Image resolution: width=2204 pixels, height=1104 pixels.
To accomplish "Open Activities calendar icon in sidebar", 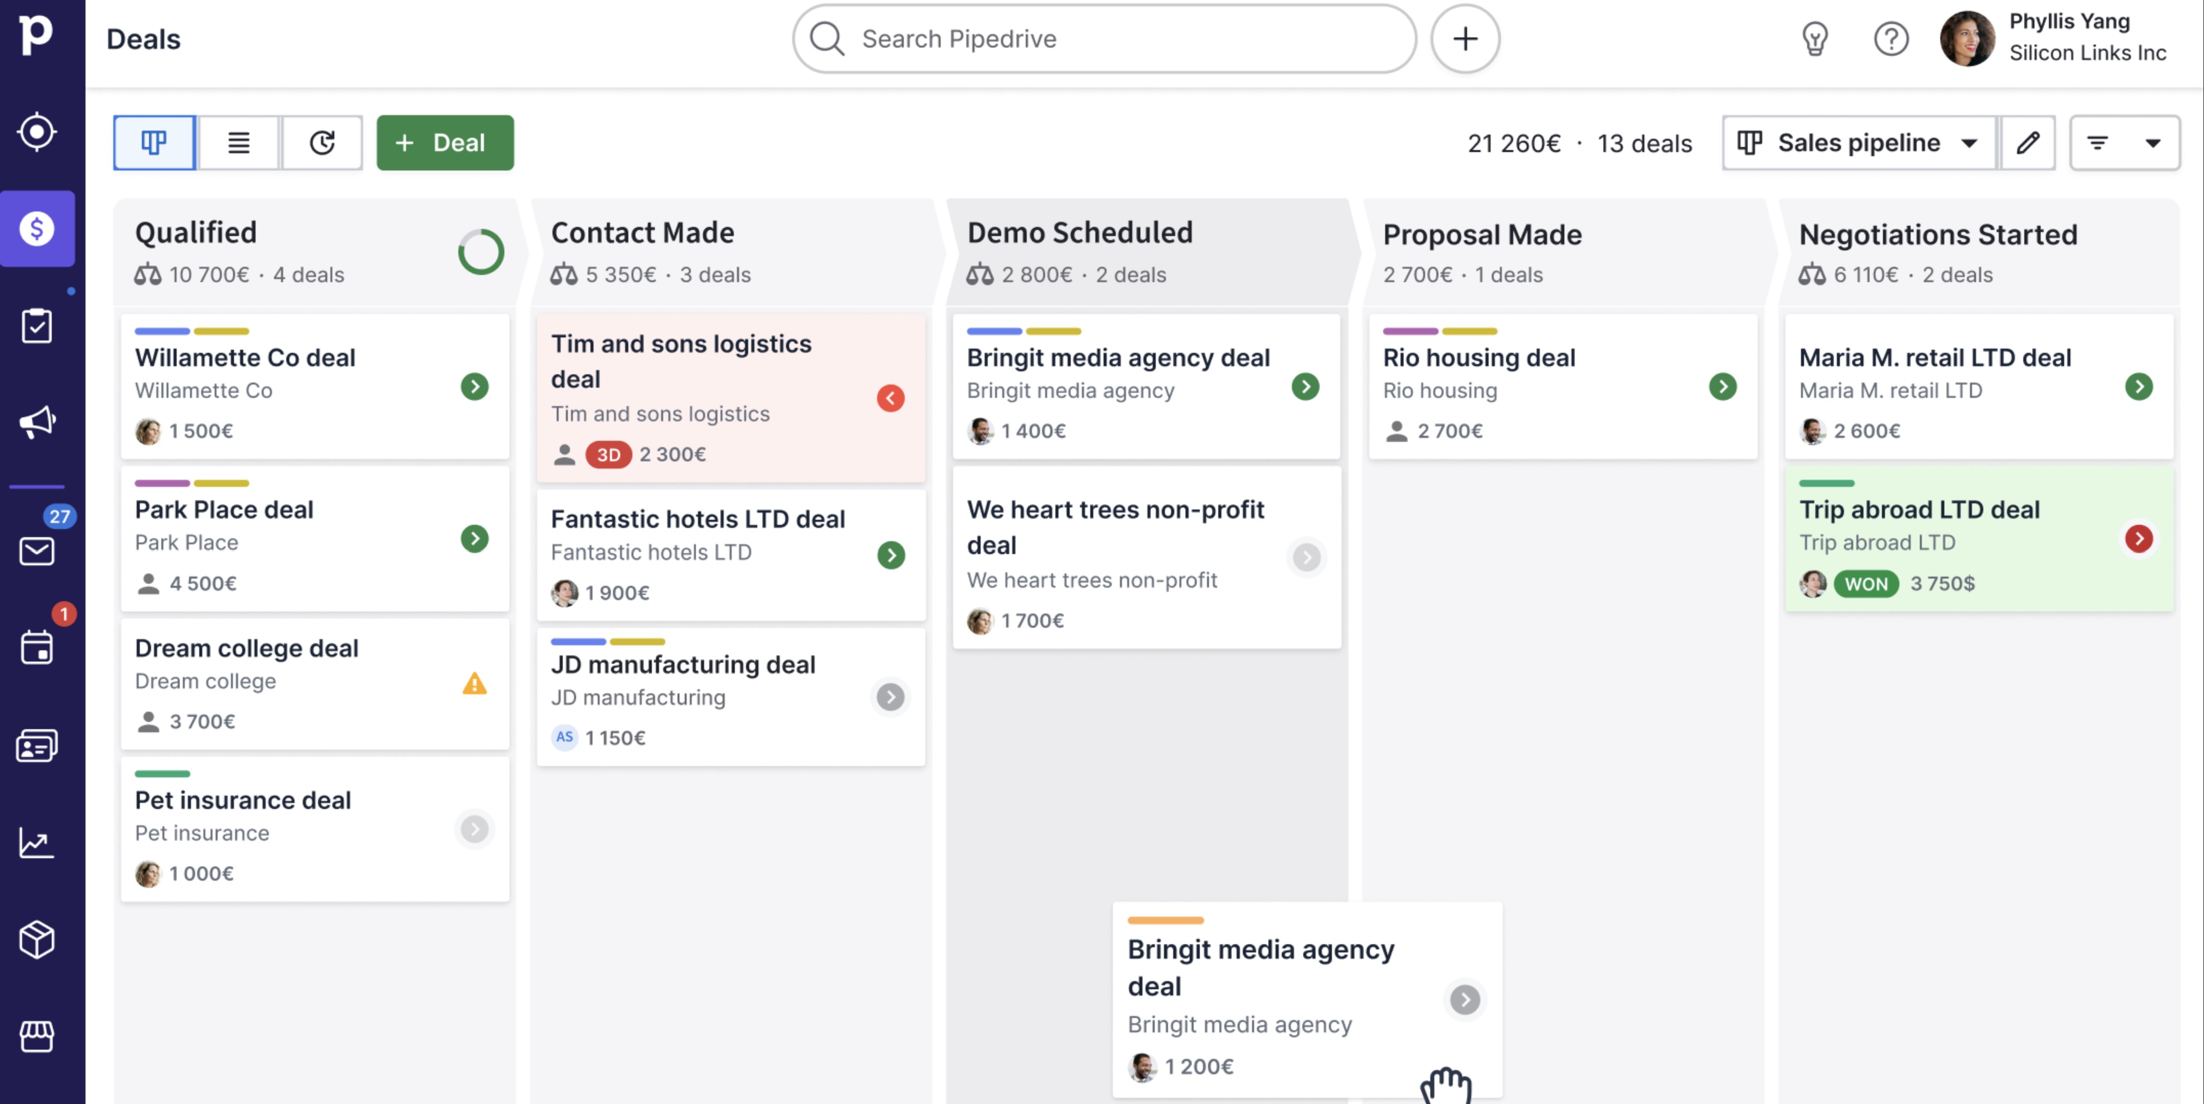I will [37, 647].
